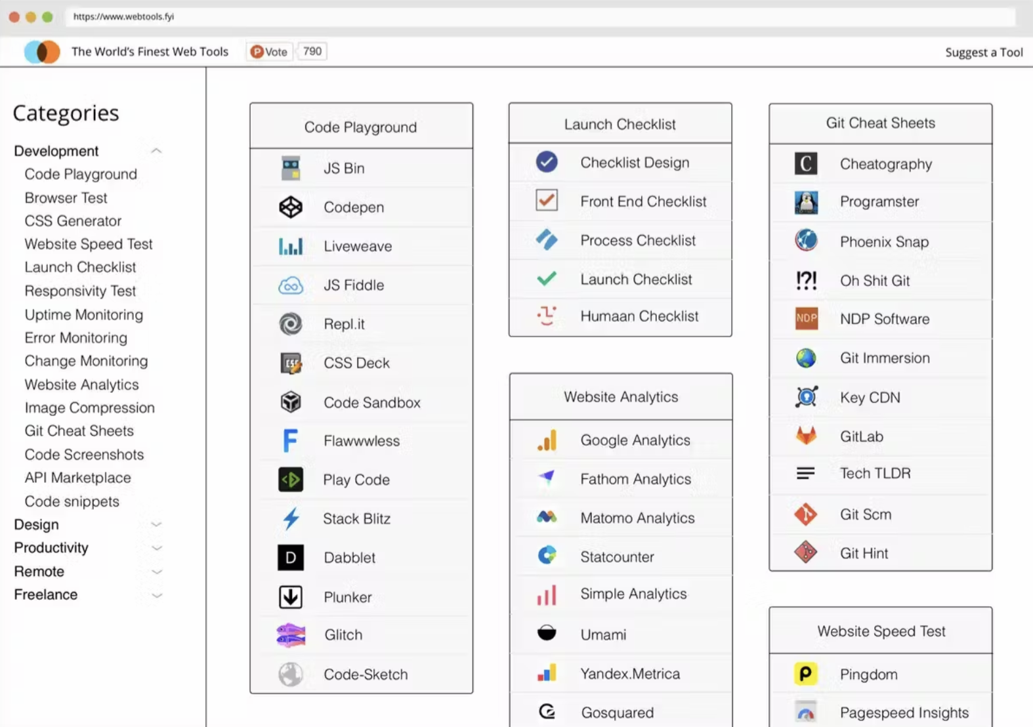Screen dimensions: 1033x727
Task: Click the Code Sandbox cube icon
Action: (291, 402)
